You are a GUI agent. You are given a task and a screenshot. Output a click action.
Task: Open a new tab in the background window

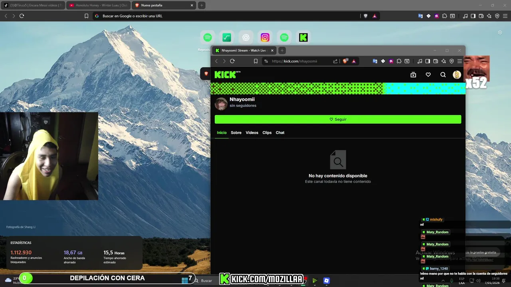pyautogui.click(x=202, y=5)
